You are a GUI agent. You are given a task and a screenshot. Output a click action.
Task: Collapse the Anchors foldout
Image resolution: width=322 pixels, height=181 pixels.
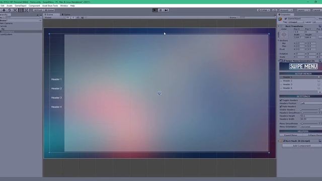[279, 41]
